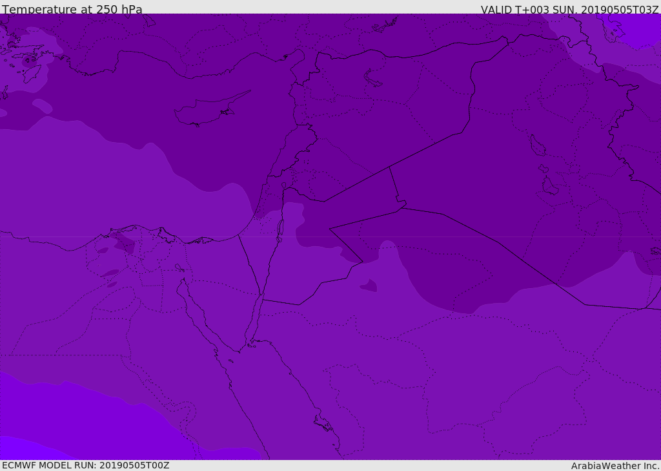Click the bright violet patch in top-right corner
This screenshot has width=661, height=471.
(x=636, y=29)
